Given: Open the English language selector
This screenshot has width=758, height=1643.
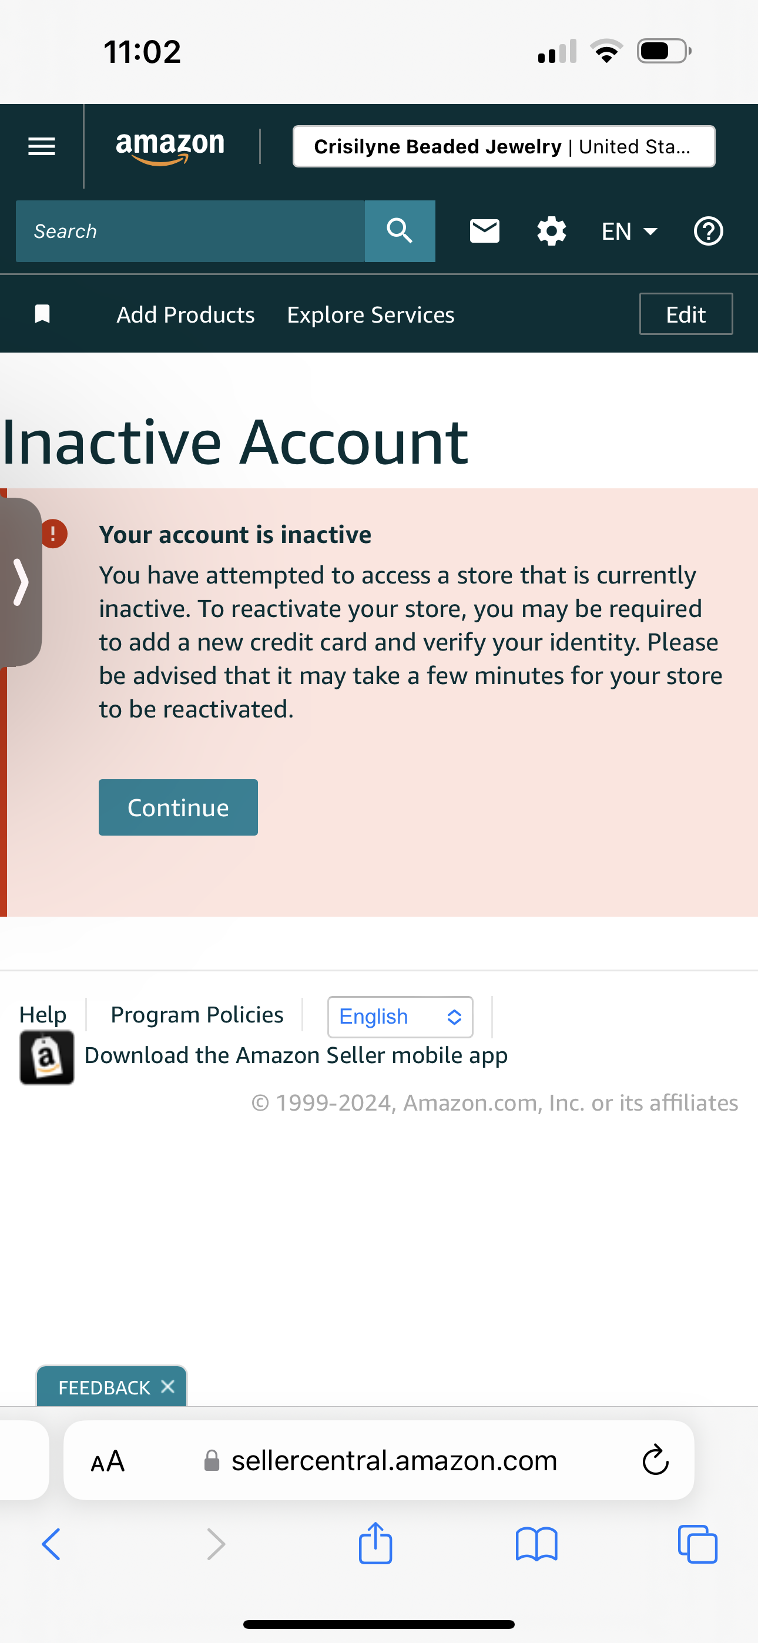Looking at the screenshot, I should coord(400,1017).
